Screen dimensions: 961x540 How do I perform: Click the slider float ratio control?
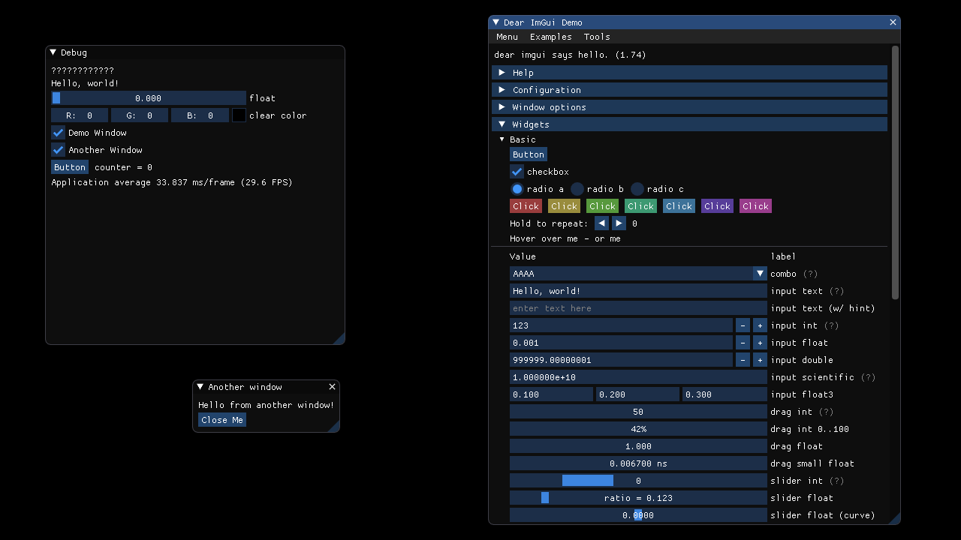[638, 498]
